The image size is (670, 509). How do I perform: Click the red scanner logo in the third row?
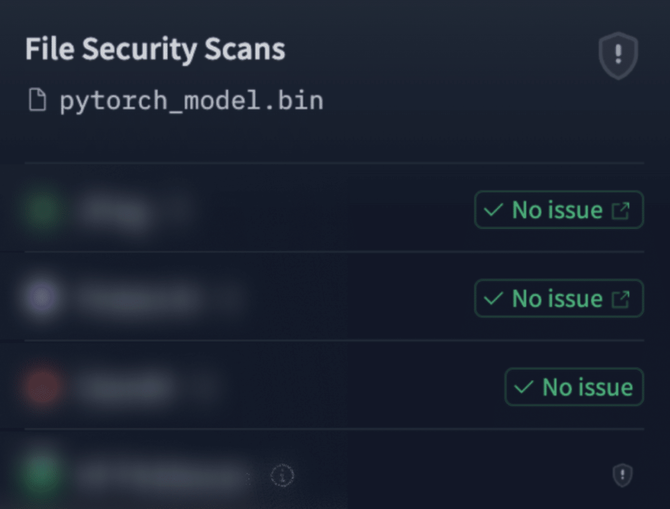point(42,387)
